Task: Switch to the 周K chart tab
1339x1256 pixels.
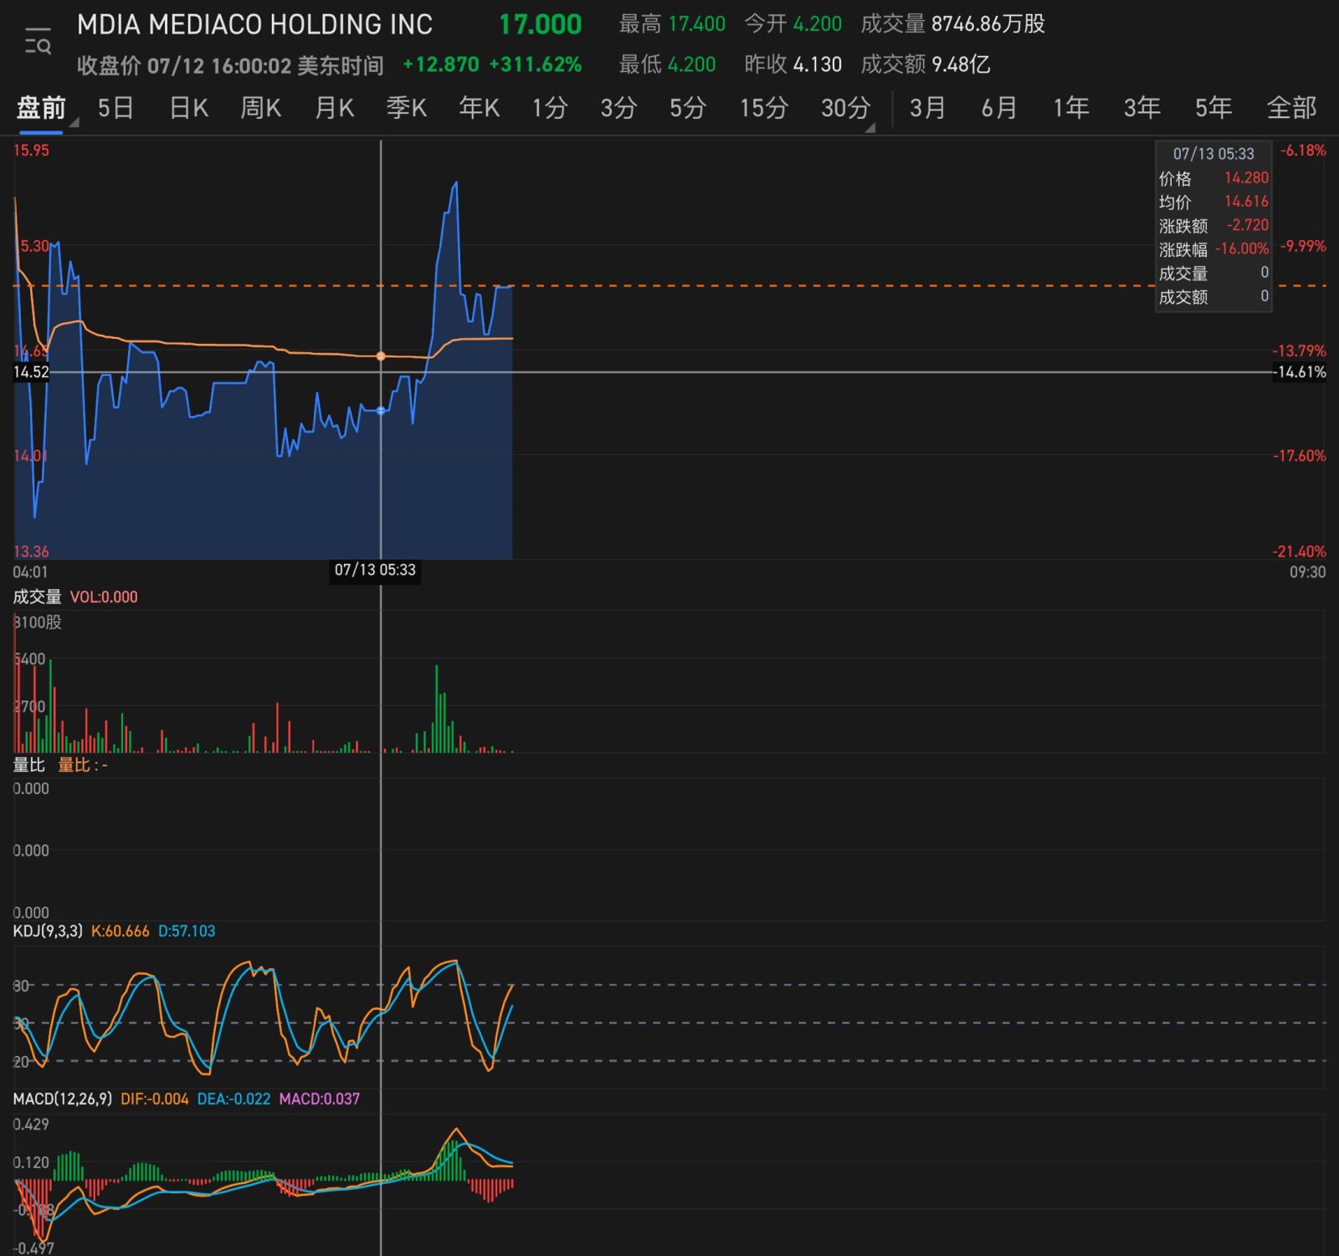Action: point(260,108)
